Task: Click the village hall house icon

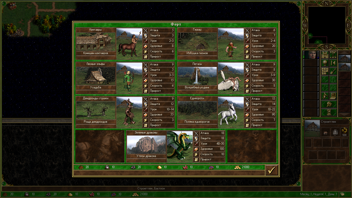Action: click(325, 133)
